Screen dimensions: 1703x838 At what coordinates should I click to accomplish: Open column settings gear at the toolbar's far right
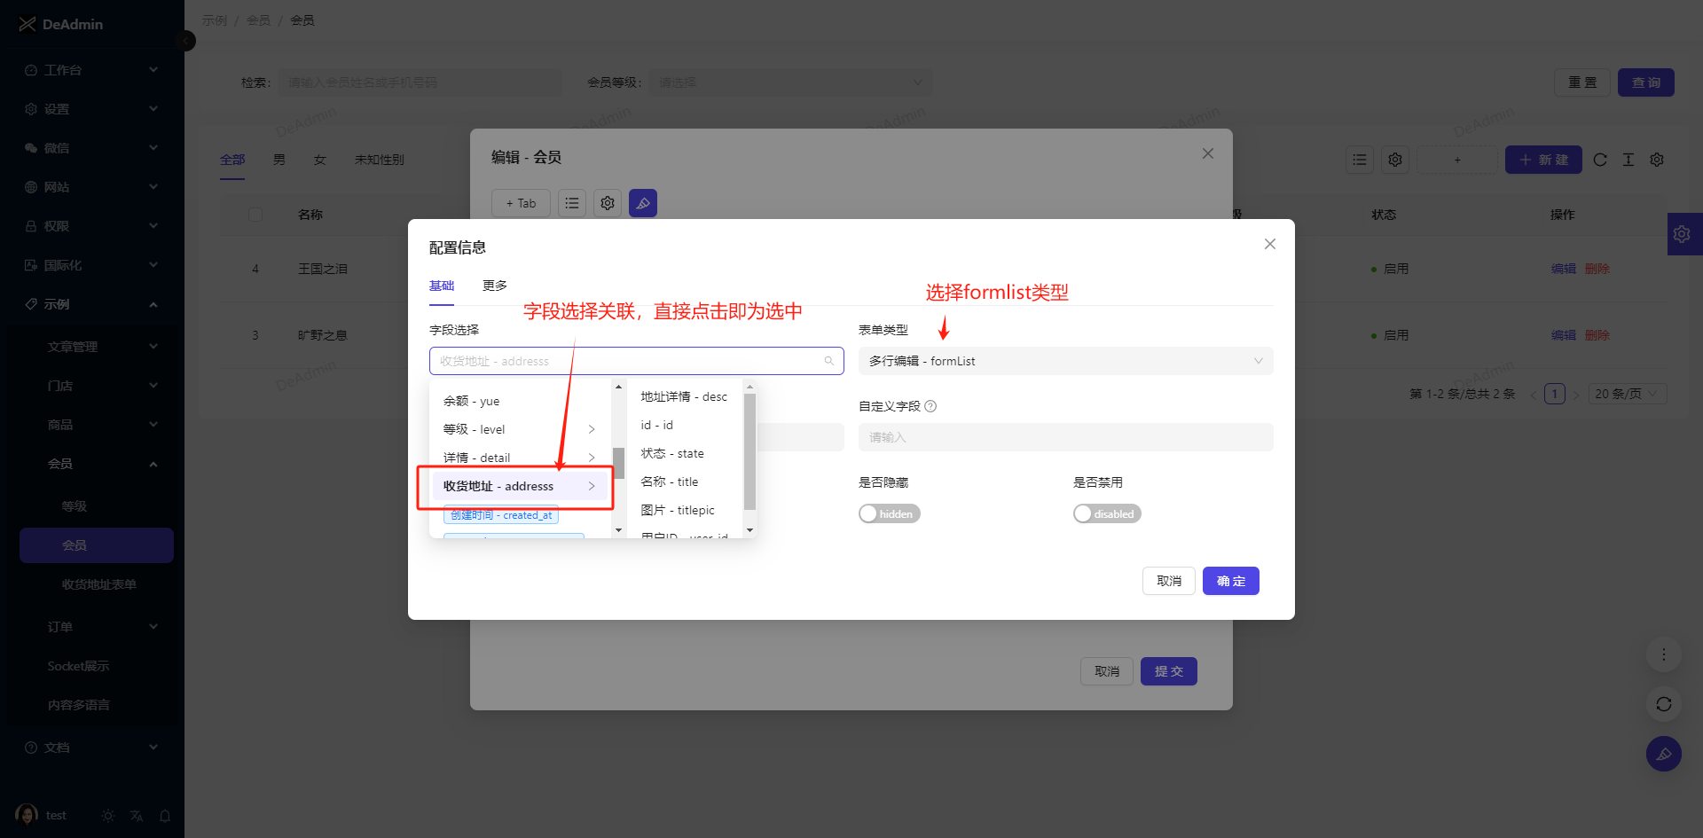pos(1657,160)
